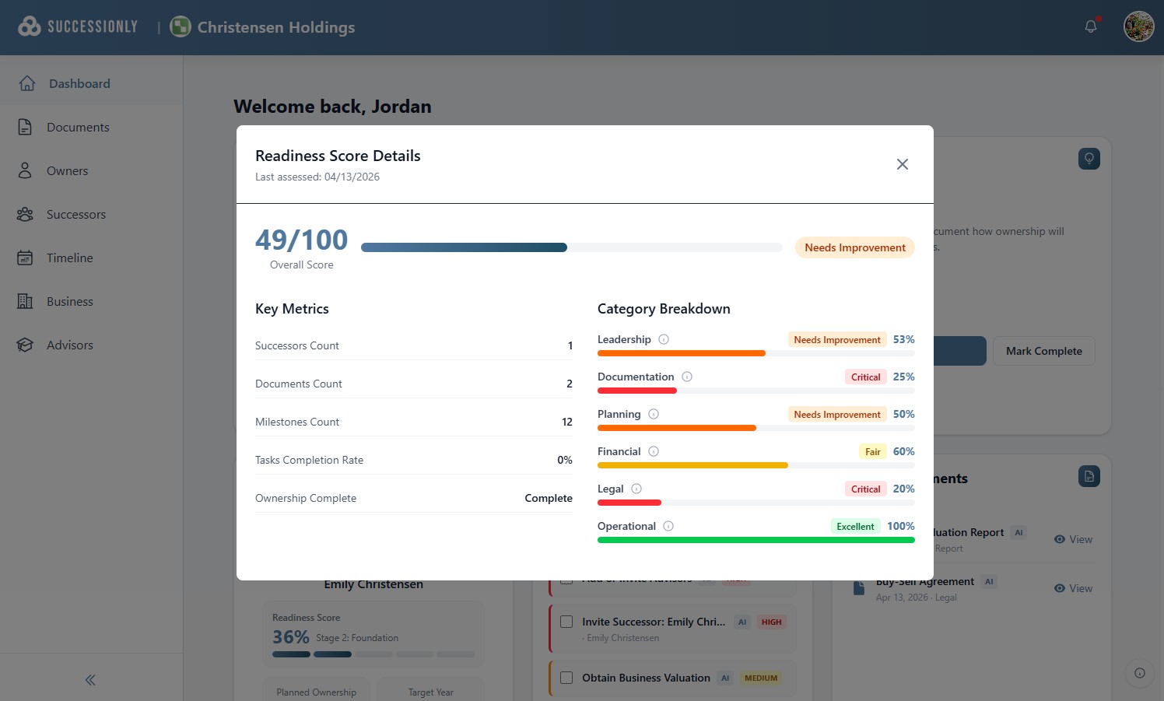View the Buy-Sell Agreement document

pos(1074,588)
